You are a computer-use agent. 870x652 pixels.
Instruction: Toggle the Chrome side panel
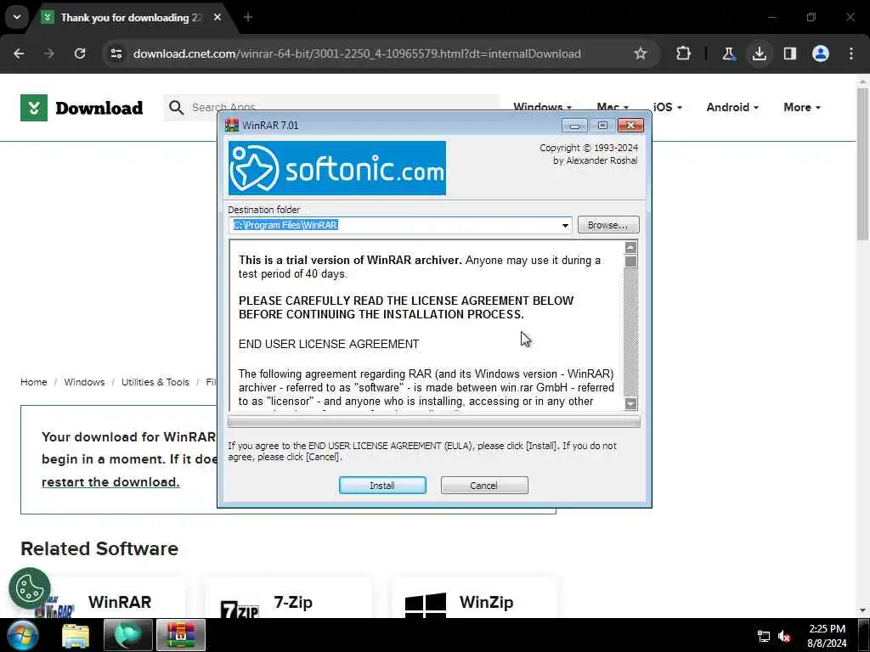pyautogui.click(x=790, y=53)
